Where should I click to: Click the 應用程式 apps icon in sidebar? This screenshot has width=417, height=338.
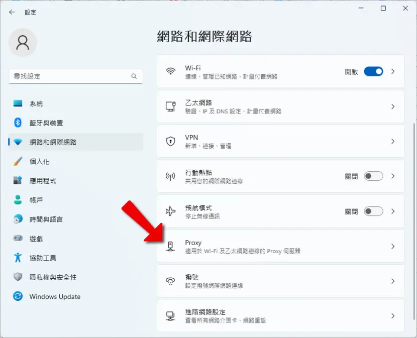pos(18,181)
